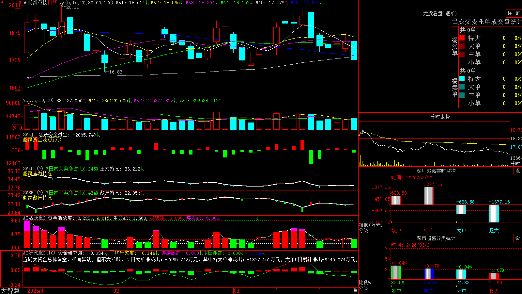Click the stock name 朗新科技
The width and height of the screenshot is (522, 294).
[37, 3]
